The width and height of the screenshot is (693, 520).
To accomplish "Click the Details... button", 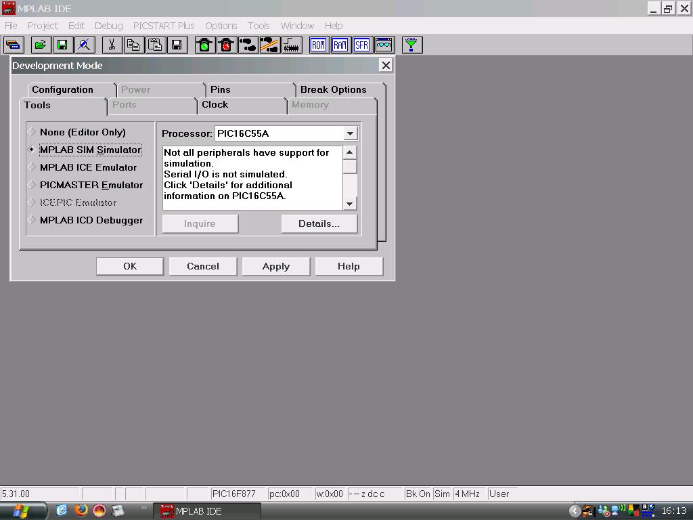I will click(x=319, y=223).
